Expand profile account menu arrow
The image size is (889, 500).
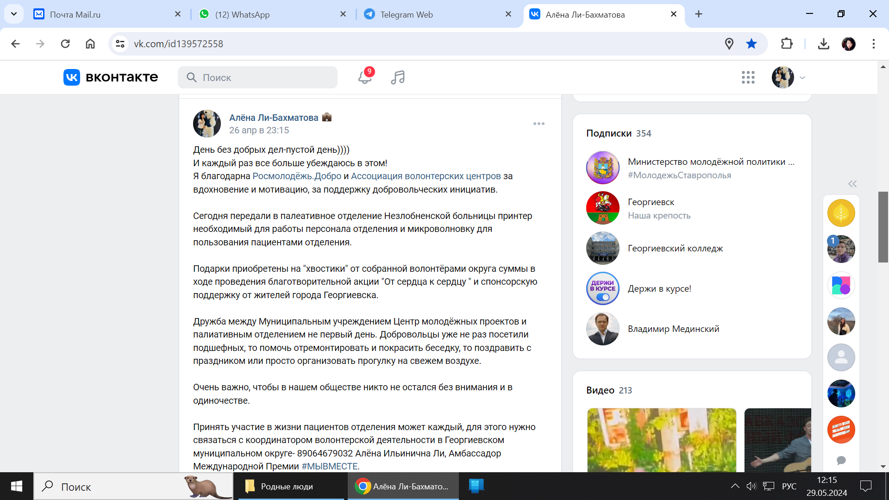pos(802,78)
